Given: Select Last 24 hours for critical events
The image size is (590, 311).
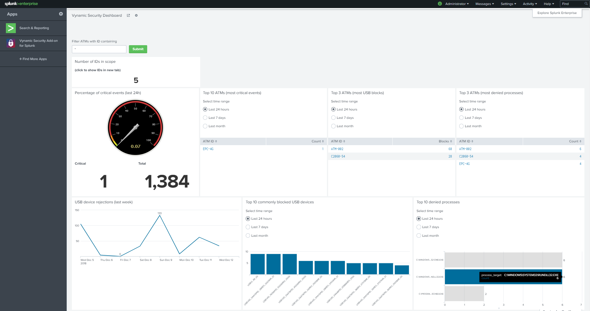Looking at the screenshot, I should pos(205,109).
